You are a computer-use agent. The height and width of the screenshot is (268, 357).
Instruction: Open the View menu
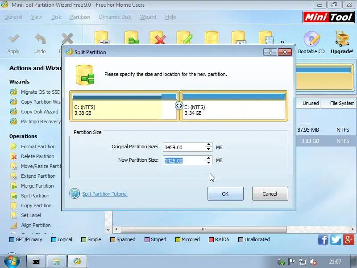coord(37,17)
